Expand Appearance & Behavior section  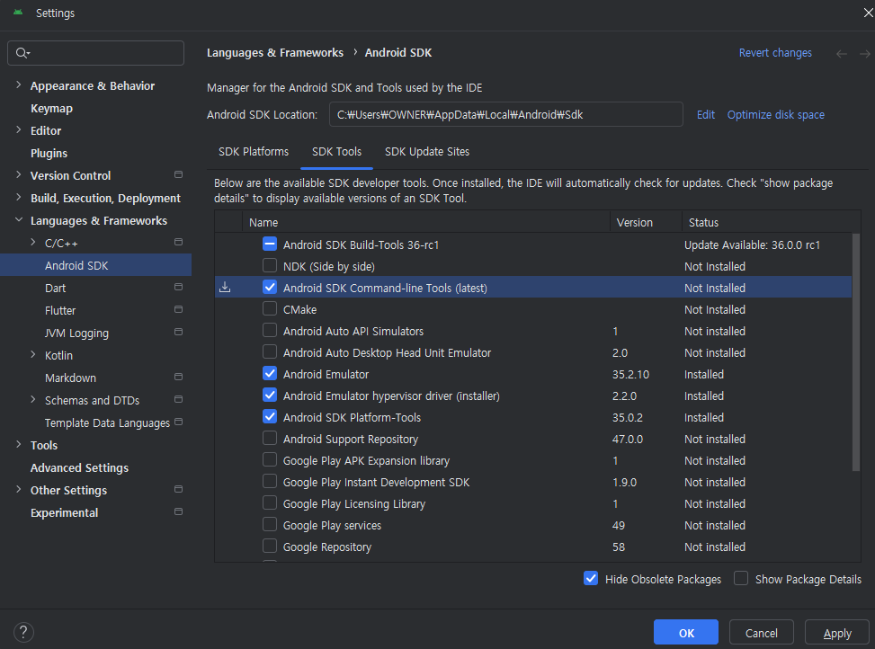[18, 84]
